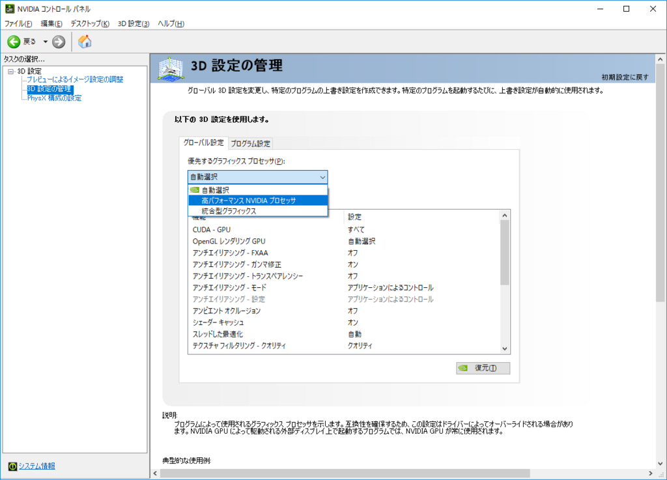The image size is (667, 480).
Task: Click シェーダー キャッシュ row
Action: (344, 322)
